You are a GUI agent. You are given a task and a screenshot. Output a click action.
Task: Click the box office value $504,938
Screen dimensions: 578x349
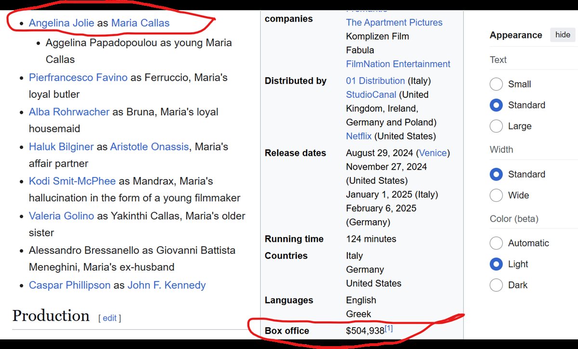pyautogui.click(x=365, y=331)
